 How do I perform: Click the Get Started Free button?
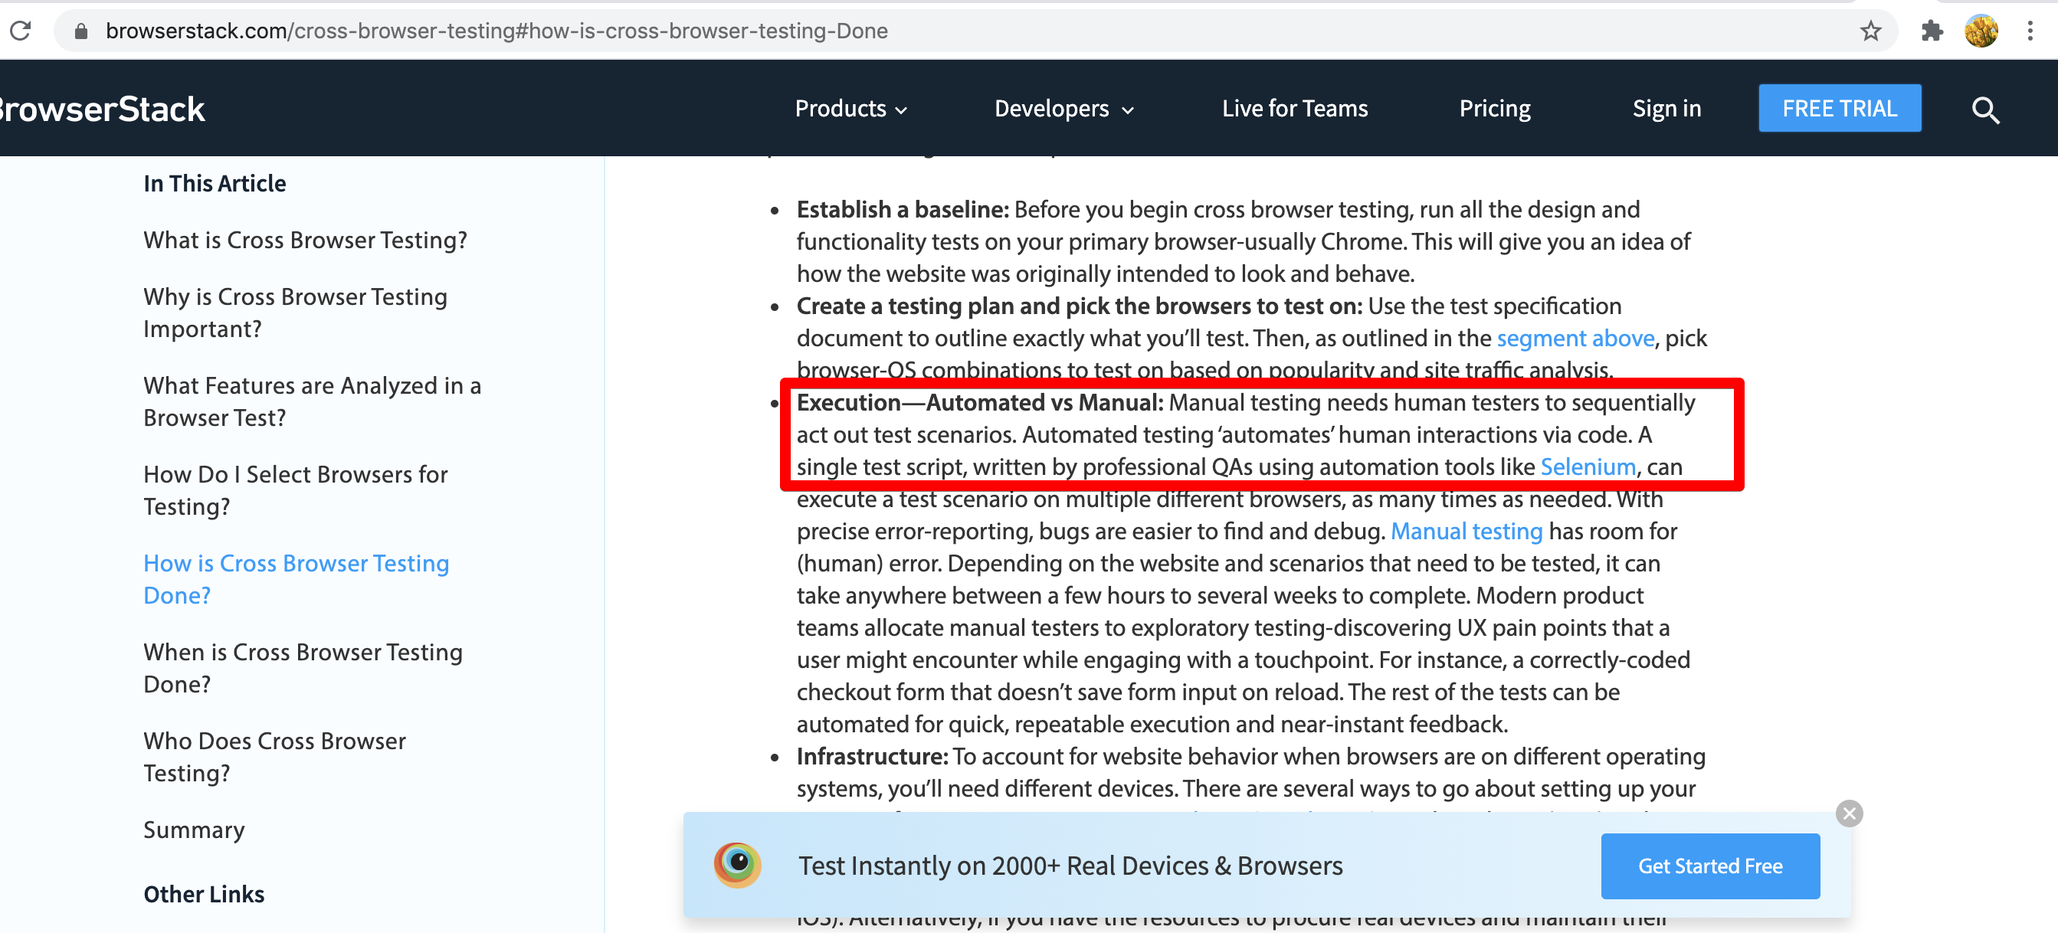click(x=1710, y=866)
